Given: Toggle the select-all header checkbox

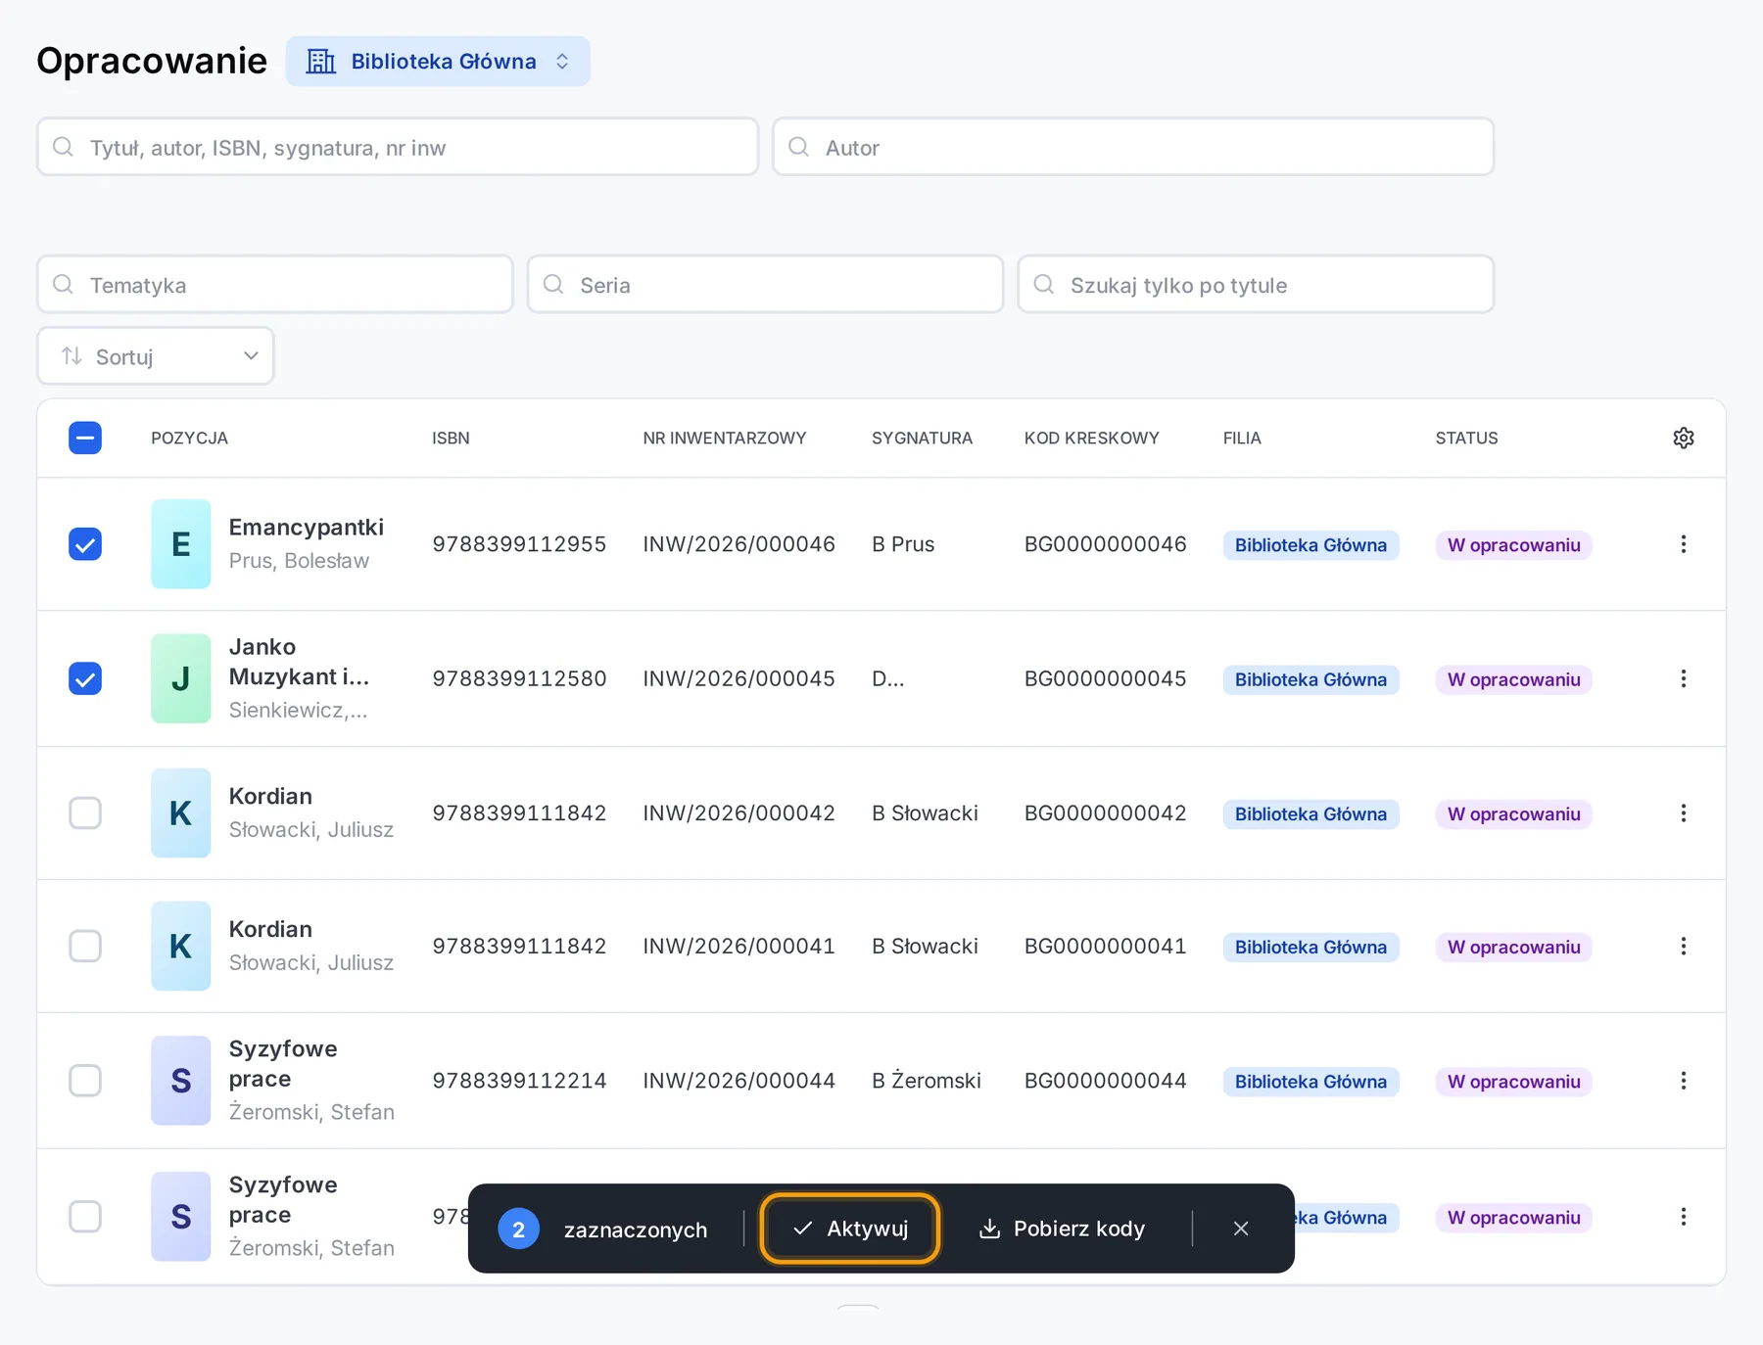Looking at the screenshot, I should (x=85, y=438).
